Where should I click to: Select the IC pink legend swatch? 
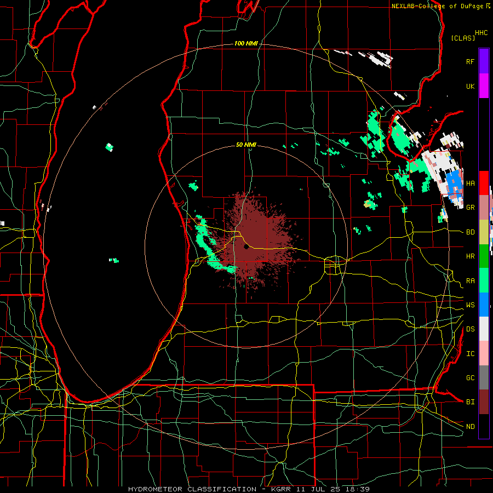pos(484,353)
